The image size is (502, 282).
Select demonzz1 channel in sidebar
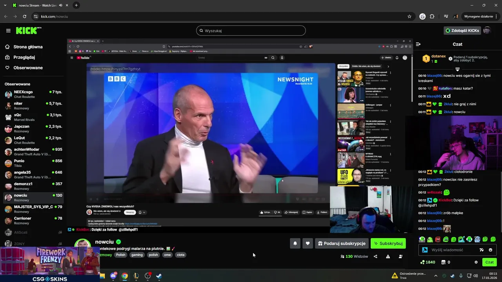33,186
